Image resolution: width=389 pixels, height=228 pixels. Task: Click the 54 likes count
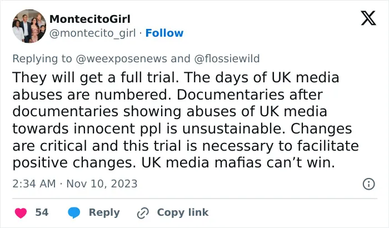pyautogui.click(x=42, y=212)
